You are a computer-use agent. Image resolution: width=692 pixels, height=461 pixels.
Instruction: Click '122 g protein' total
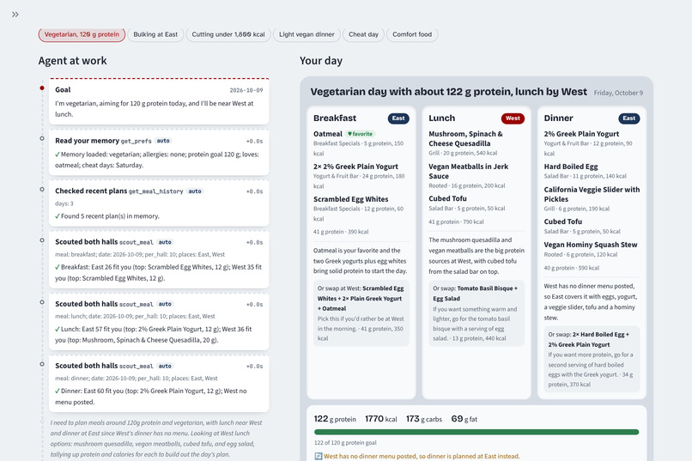tap(335, 419)
